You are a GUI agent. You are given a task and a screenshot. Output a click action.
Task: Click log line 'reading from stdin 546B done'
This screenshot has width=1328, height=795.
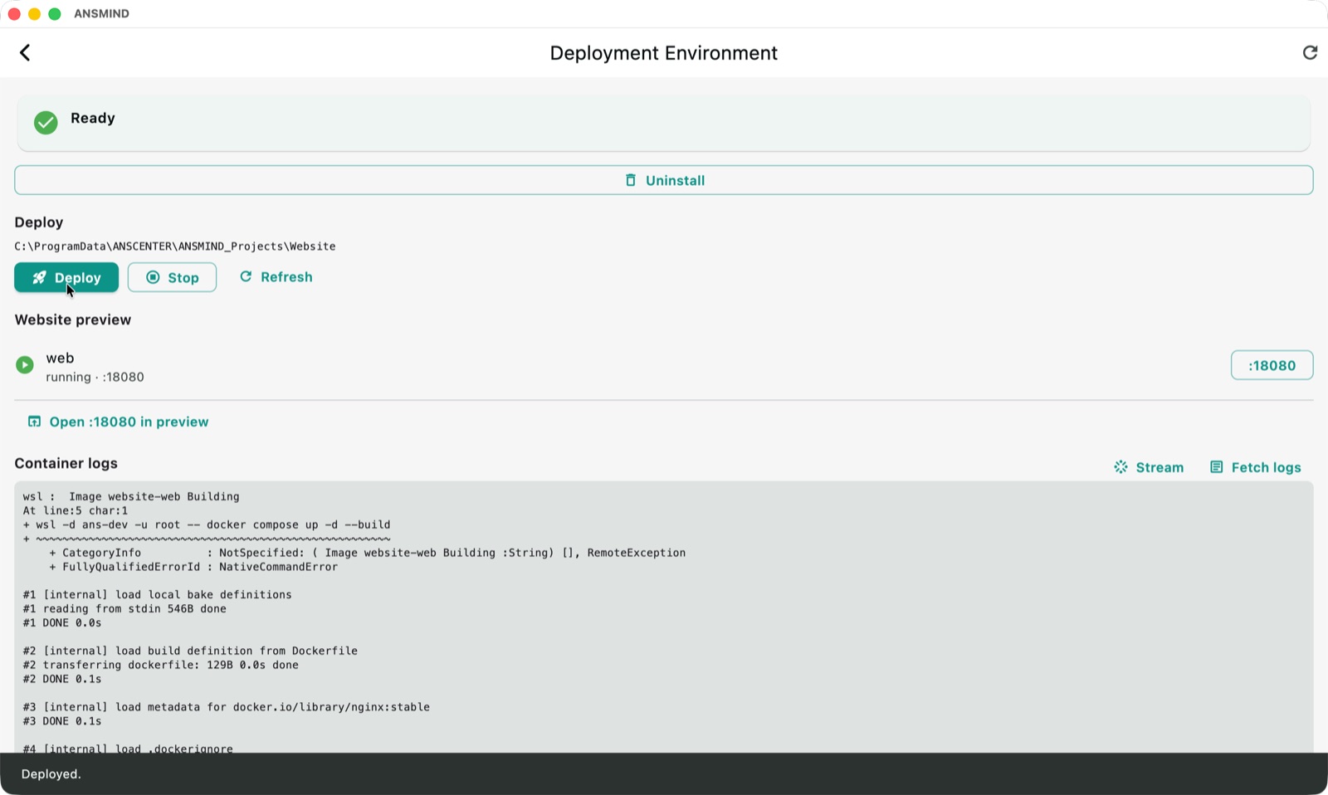coord(124,609)
